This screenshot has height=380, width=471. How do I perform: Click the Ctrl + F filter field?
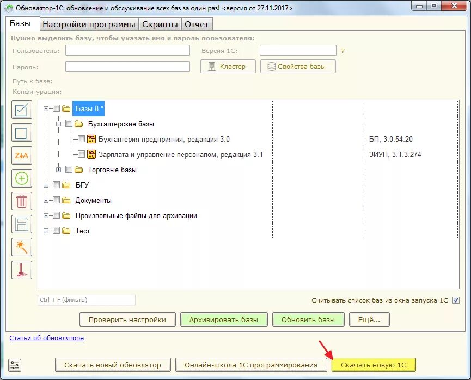point(87,300)
